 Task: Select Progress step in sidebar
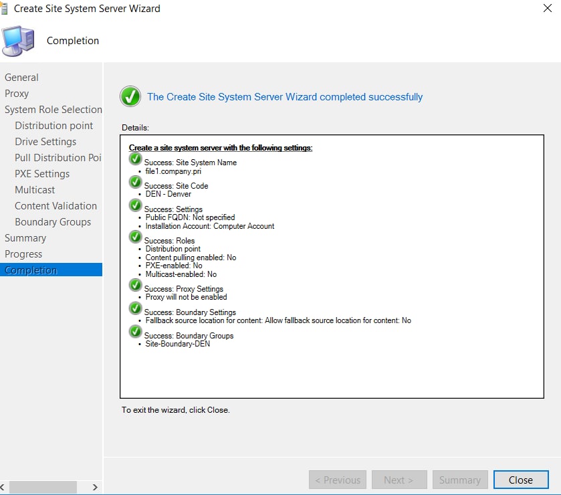click(23, 254)
